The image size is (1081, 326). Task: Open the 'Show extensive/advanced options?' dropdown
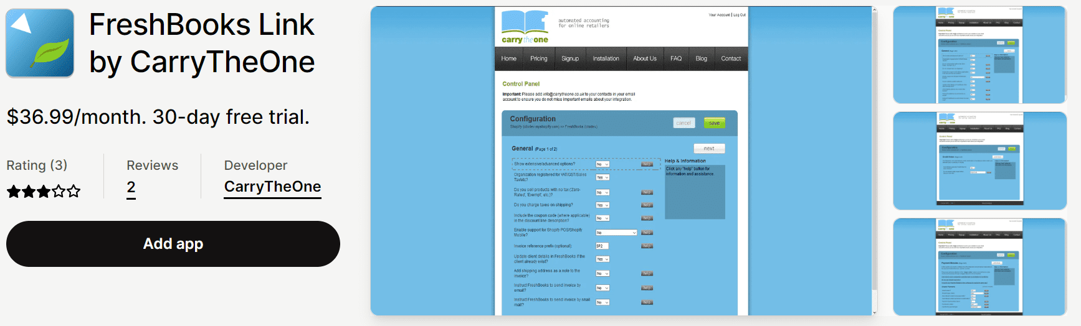[602, 164]
